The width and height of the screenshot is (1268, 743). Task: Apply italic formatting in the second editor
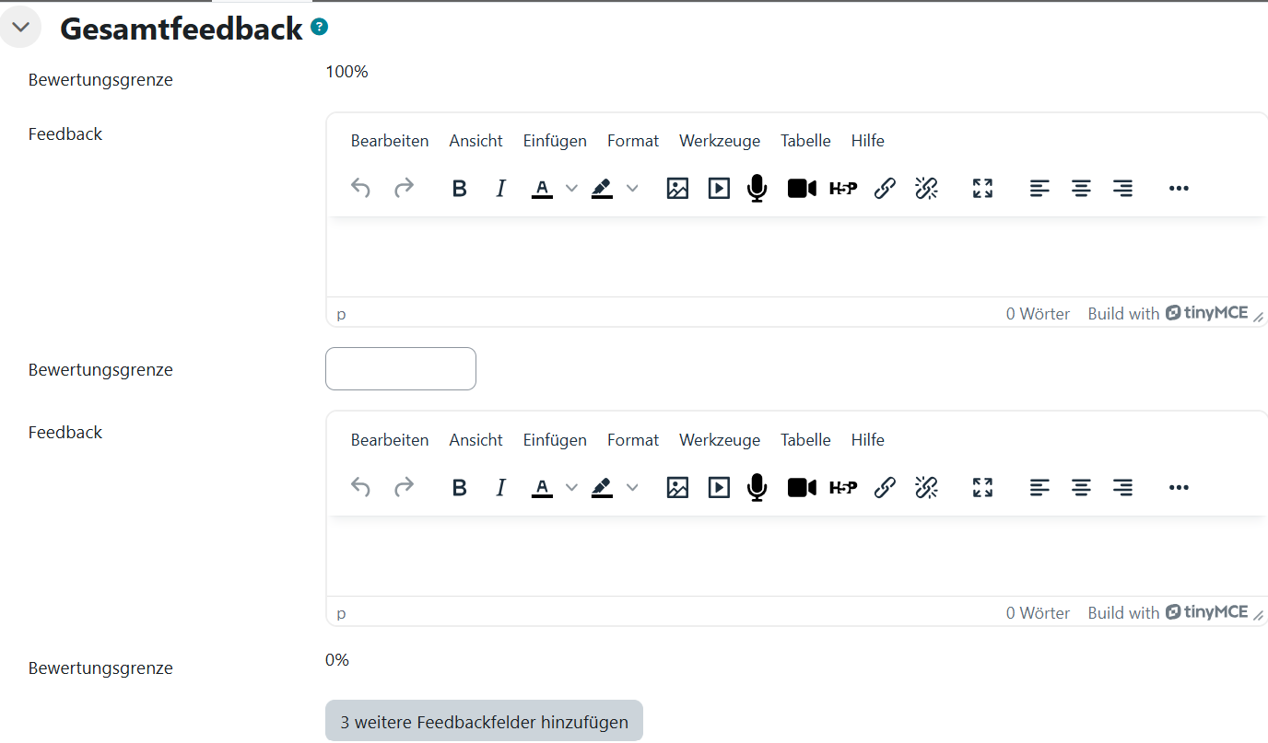(x=500, y=487)
